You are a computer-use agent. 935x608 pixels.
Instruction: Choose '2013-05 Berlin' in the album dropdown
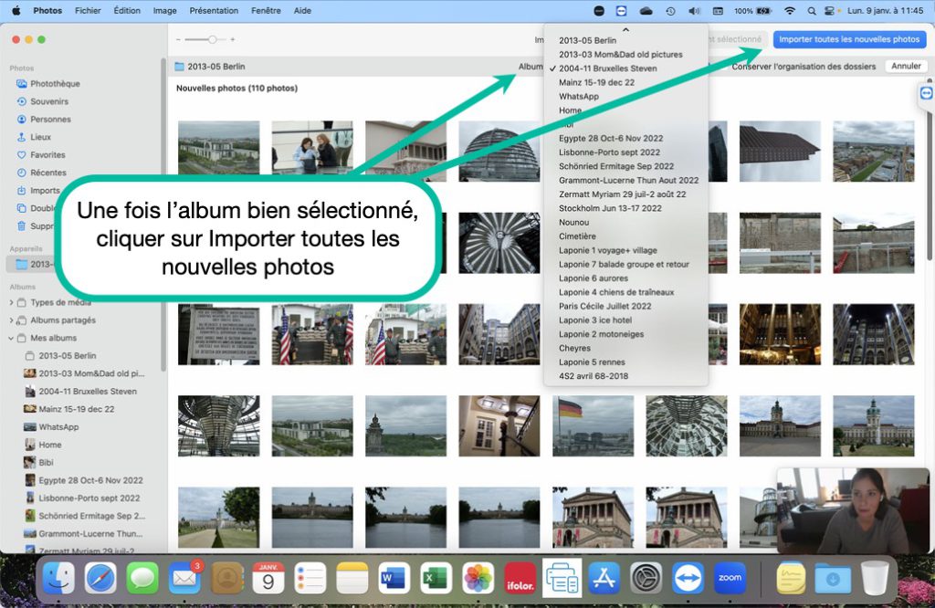[587, 40]
